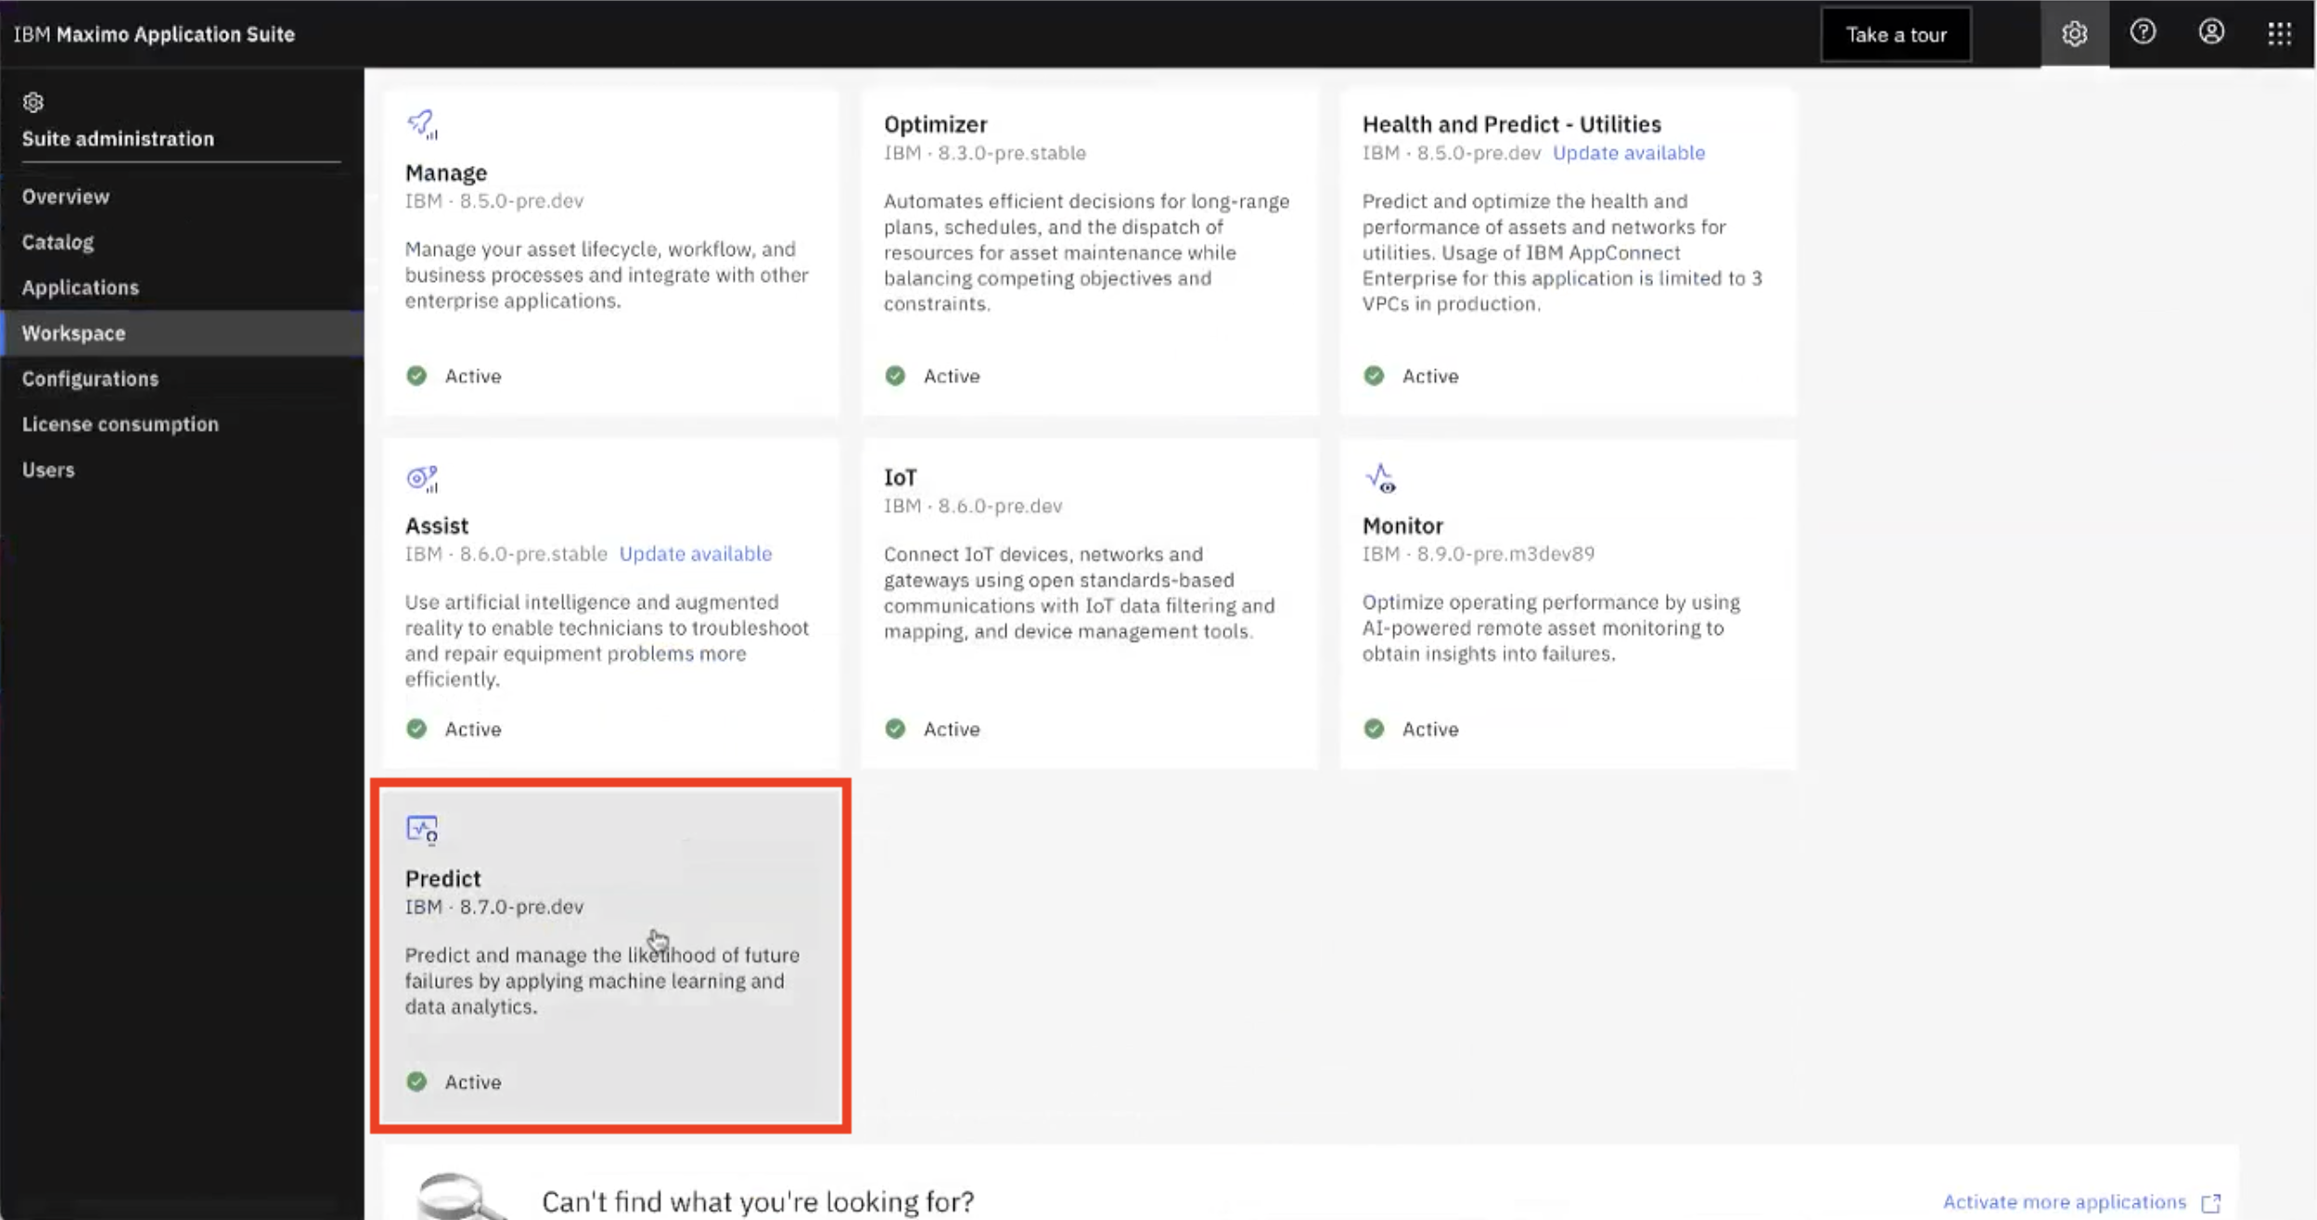Open the Optimizer application title
This screenshot has width=2317, height=1220.
click(935, 124)
